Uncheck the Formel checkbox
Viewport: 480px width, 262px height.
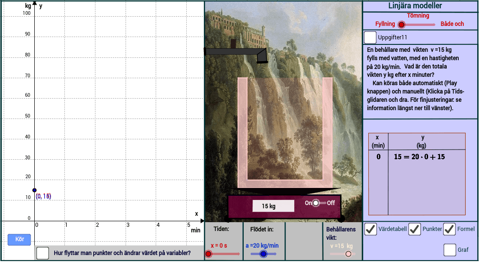click(x=449, y=229)
